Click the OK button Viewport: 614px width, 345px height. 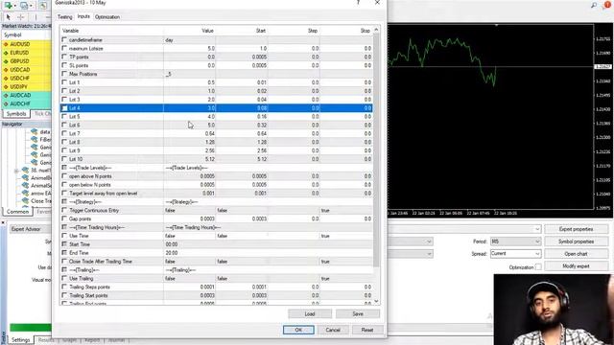[x=298, y=330]
